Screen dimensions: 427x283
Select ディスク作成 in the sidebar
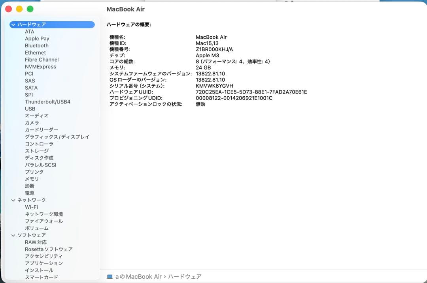pyautogui.click(x=39, y=158)
